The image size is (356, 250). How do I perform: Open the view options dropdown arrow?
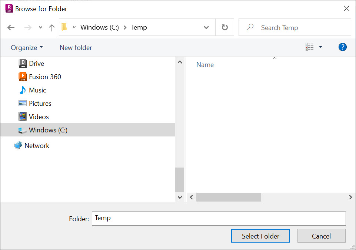(x=321, y=47)
